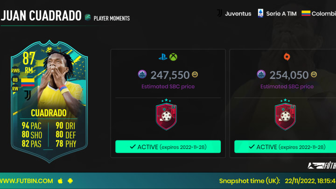The width and height of the screenshot is (336, 189).
Task: Click the Player Moments card type icon
Action: click(87, 17)
